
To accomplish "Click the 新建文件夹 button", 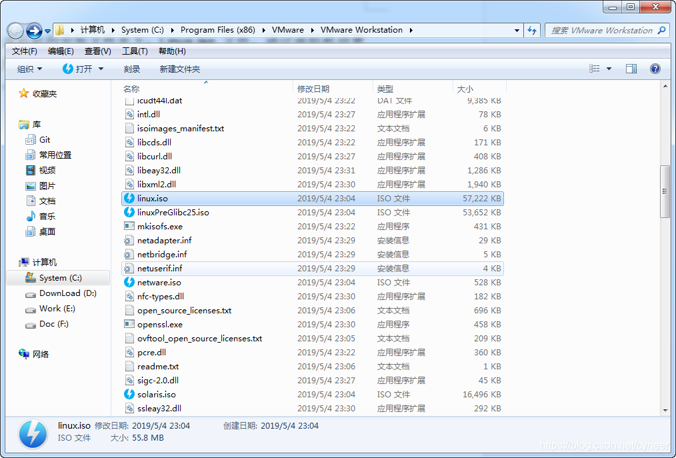I will point(180,69).
